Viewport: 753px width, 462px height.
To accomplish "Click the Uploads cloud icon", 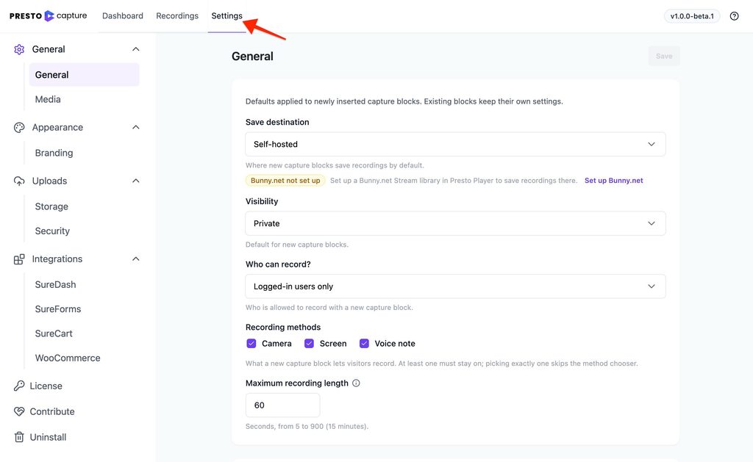I will (x=19, y=181).
